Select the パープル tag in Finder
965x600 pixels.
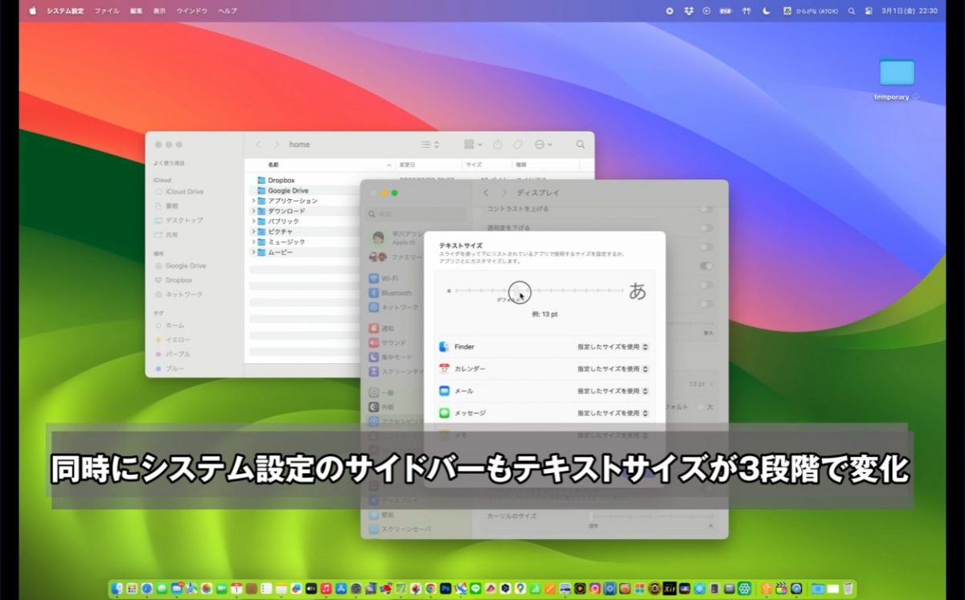coord(173,354)
